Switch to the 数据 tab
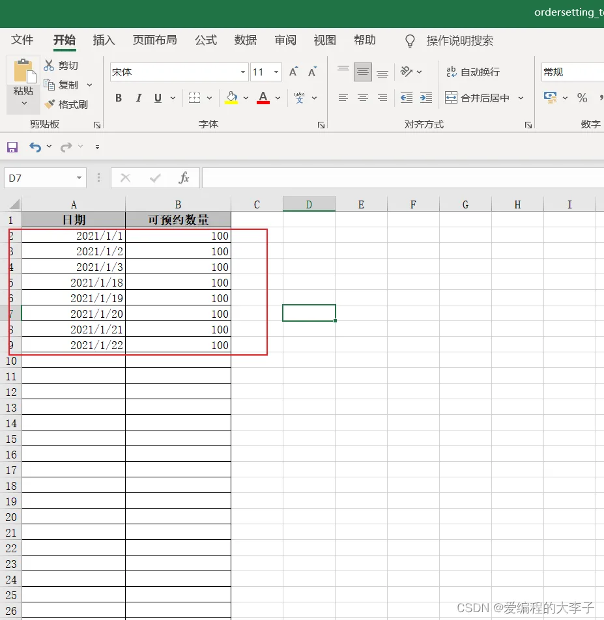The image size is (604, 620). pos(245,40)
